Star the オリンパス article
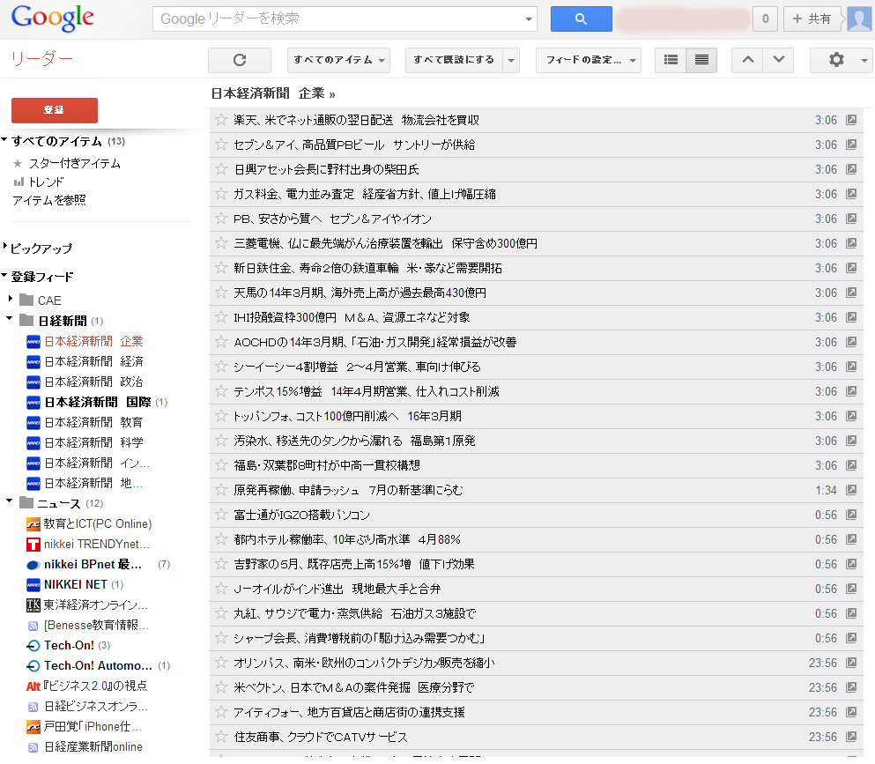The image size is (875, 764). [221, 663]
